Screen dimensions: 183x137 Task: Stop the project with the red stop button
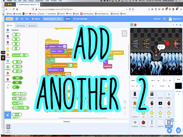point(135,25)
